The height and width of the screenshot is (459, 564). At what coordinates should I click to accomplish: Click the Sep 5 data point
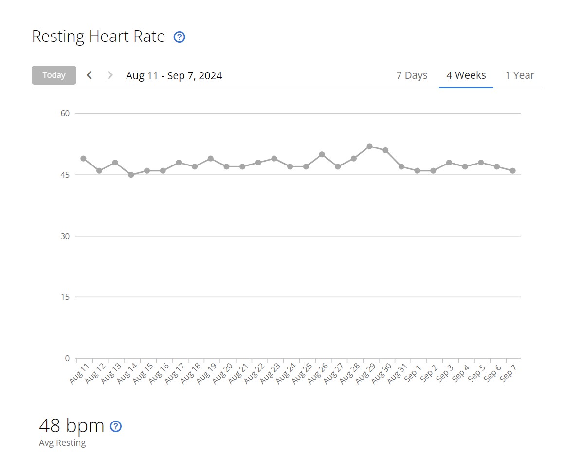pyautogui.click(x=481, y=163)
